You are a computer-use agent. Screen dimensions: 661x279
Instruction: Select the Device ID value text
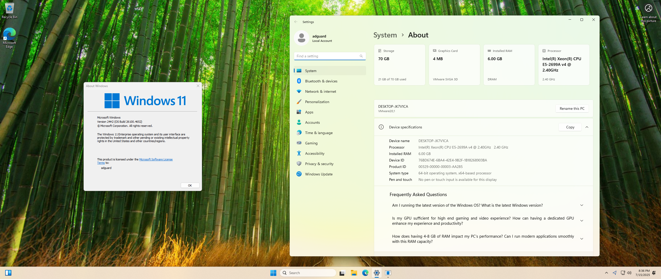(453, 160)
